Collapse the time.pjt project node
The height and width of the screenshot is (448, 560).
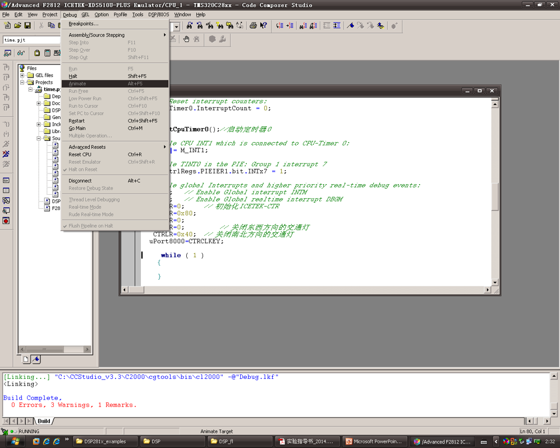pos(30,89)
